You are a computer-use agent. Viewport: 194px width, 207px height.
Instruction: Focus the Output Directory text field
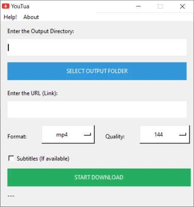97,47
